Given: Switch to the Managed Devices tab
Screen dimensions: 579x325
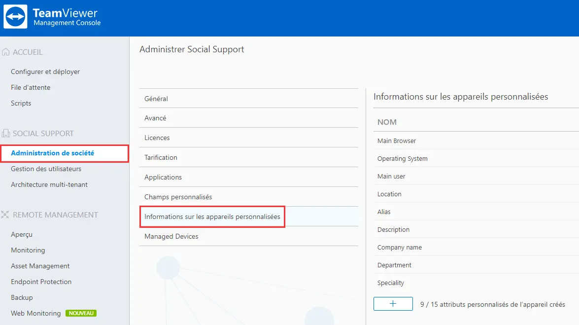Looking at the screenshot, I should tap(249, 236).
